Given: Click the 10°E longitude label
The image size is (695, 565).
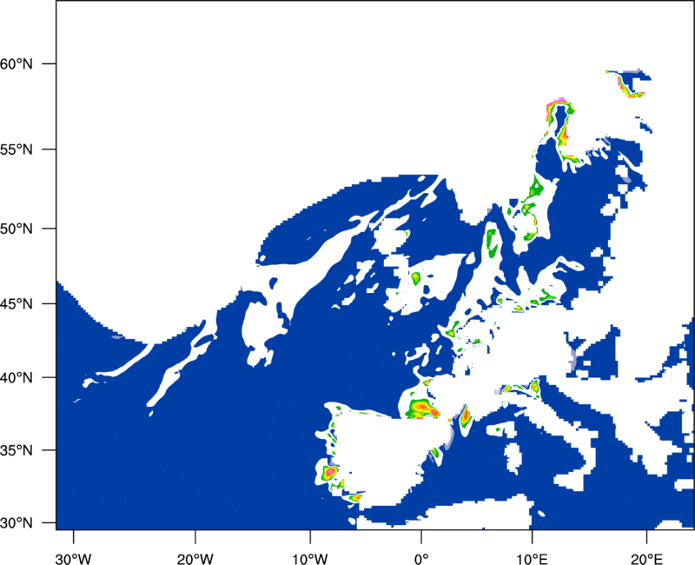Looking at the screenshot, I should coord(532,559).
